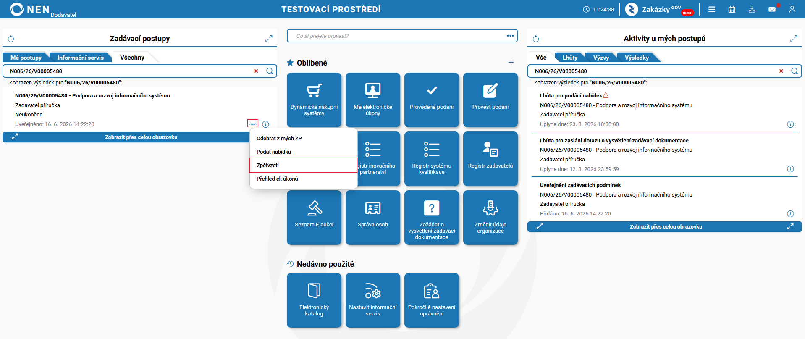Show info for Lhůta pro zaslání dotazu
Screen dimensions: 805x339
tap(790, 169)
